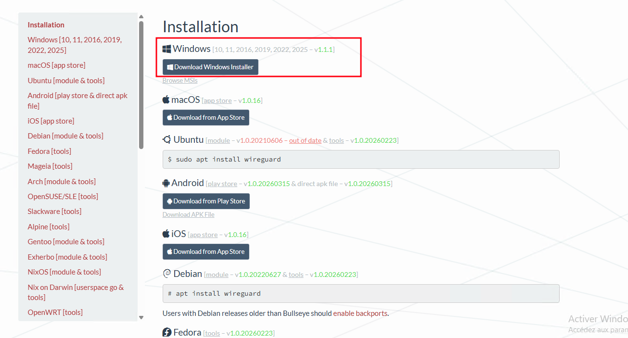Open the module link in the Debian heading
Viewport: 628px width, 338px height.
(217, 275)
